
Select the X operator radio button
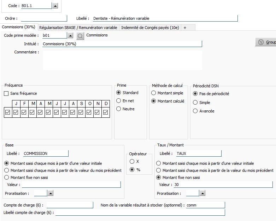coord(132,161)
